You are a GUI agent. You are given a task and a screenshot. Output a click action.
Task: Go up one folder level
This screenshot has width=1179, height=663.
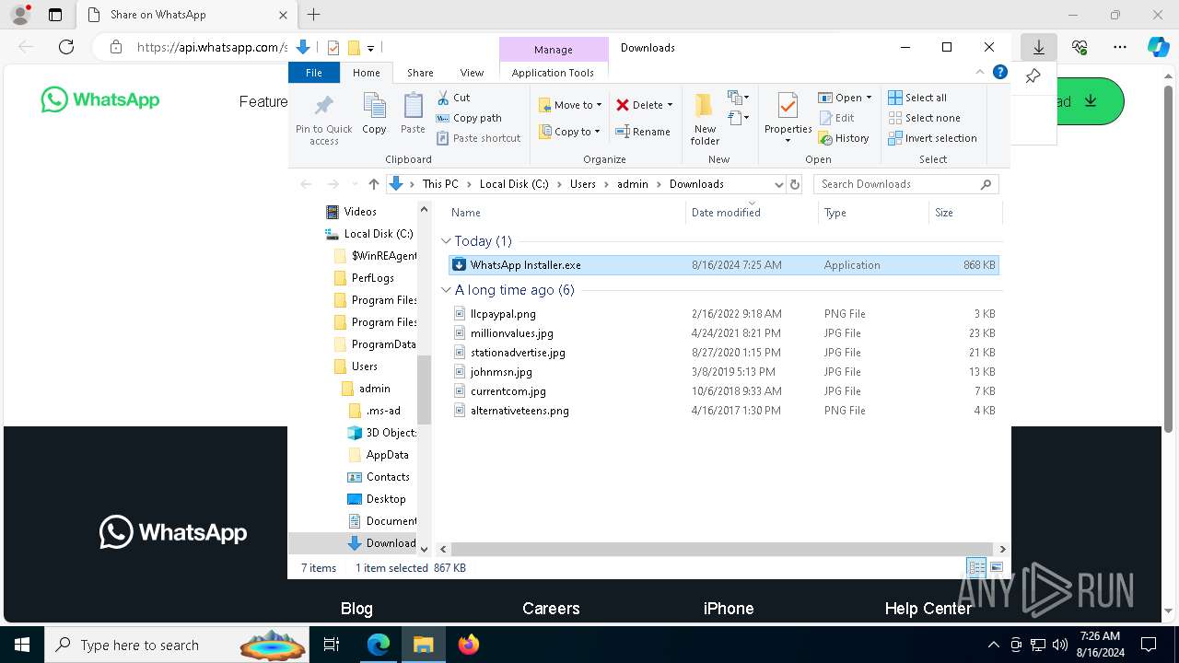point(373,184)
